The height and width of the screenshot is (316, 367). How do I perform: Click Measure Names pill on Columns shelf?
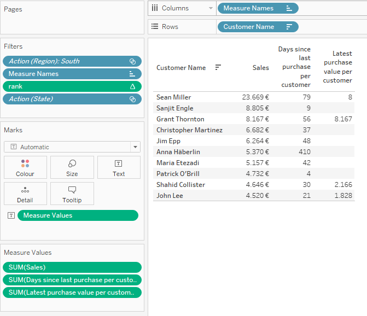click(252, 8)
